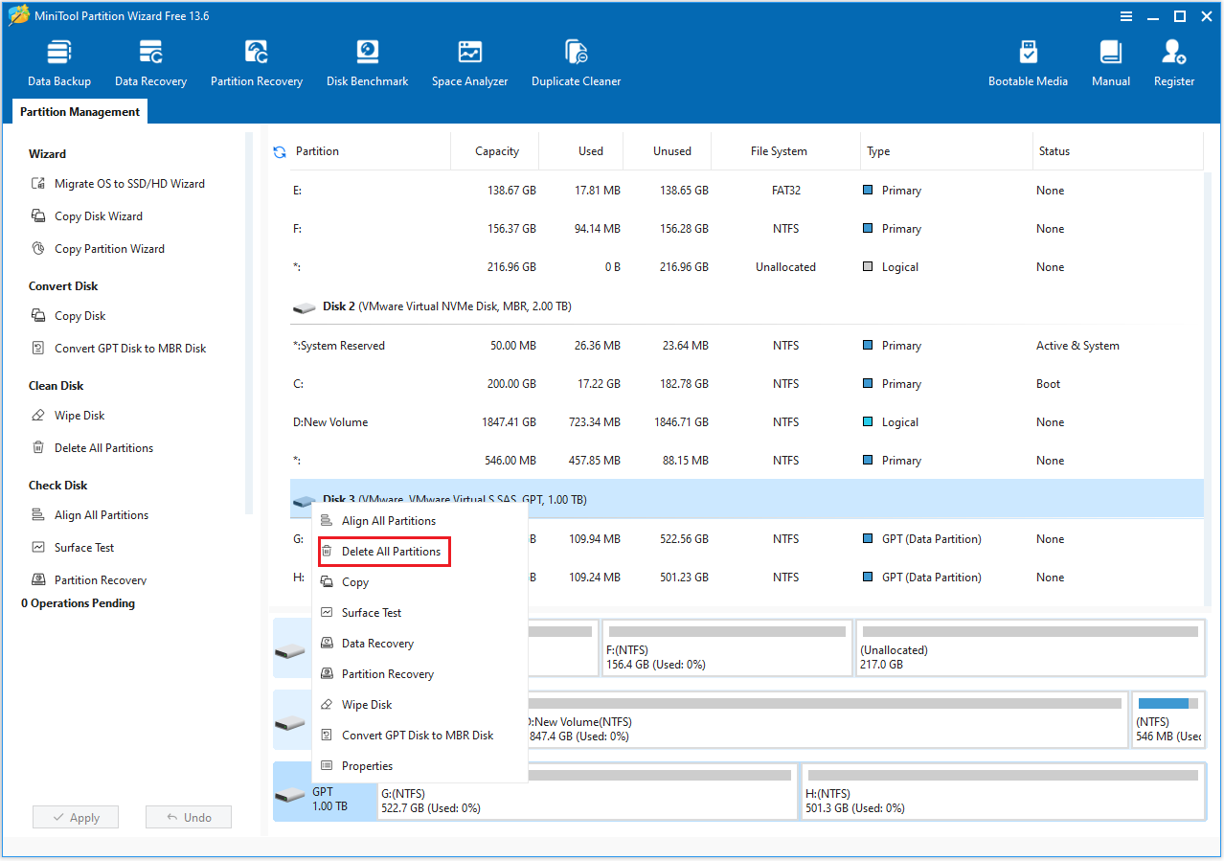The image size is (1224, 861).
Task: Select Convert GPT Disk to MBR Disk option
Action: 418,735
